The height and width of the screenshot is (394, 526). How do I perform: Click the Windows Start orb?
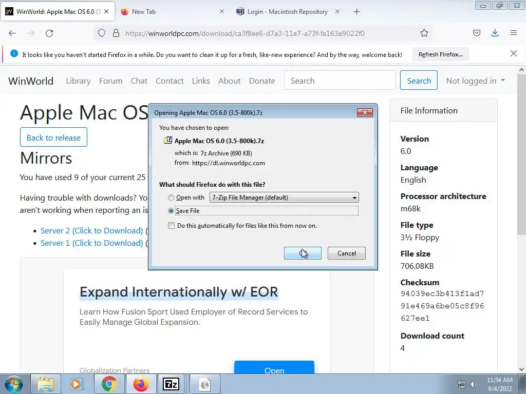(14, 384)
